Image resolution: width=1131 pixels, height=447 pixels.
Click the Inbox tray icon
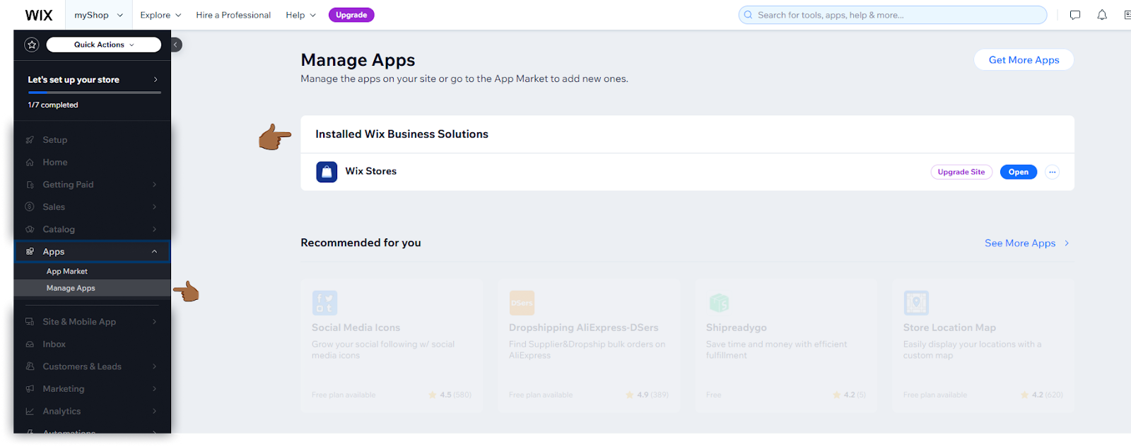[x=30, y=344]
